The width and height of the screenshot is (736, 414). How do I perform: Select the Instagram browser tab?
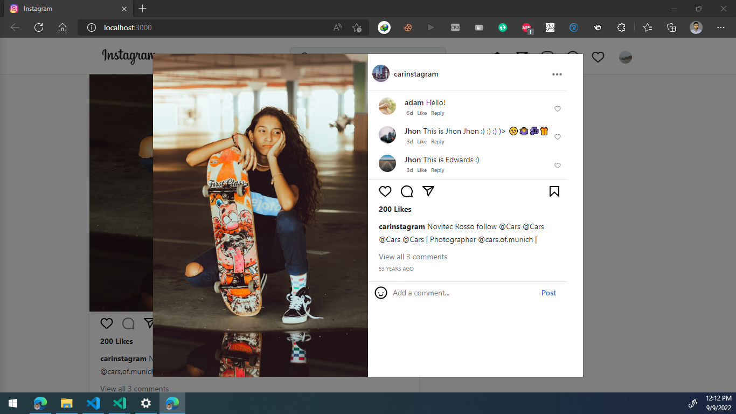click(x=67, y=9)
